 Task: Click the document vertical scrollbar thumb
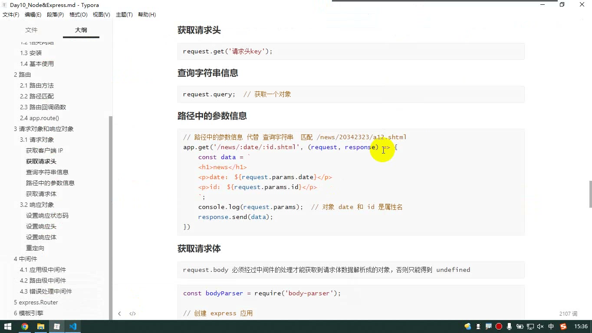pyautogui.click(x=590, y=194)
